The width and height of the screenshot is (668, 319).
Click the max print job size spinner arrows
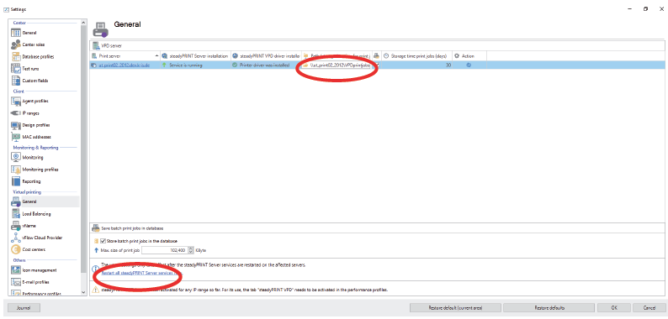[190, 250]
